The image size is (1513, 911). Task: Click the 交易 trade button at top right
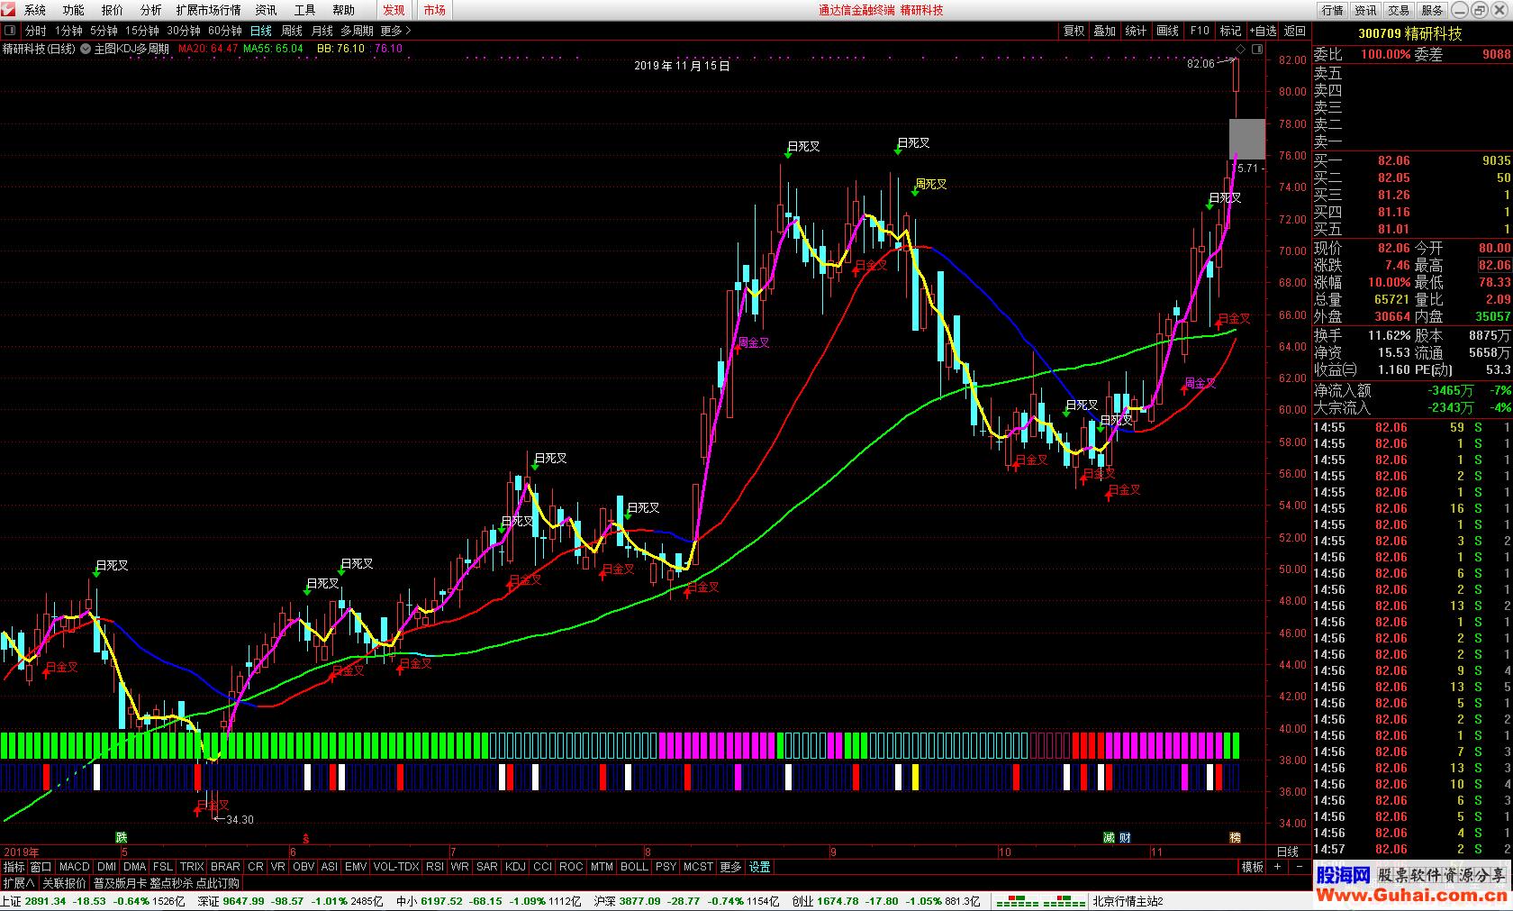pyautogui.click(x=1399, y=10)
